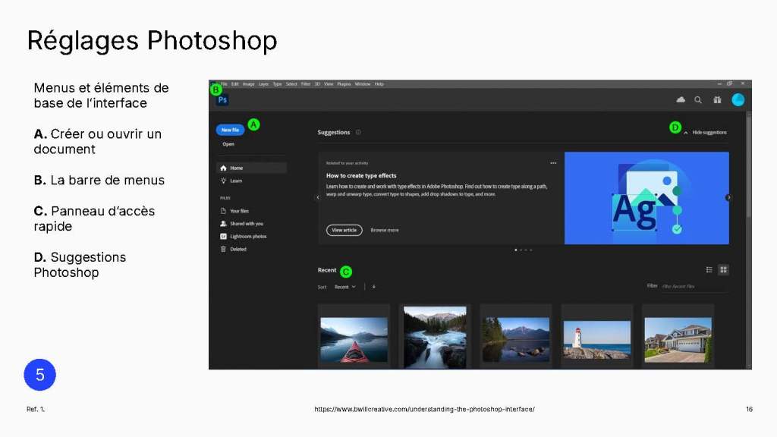Select Lightroom photos in sidebar
Screen dimensions: 777x437
click(x=244, y=237)
